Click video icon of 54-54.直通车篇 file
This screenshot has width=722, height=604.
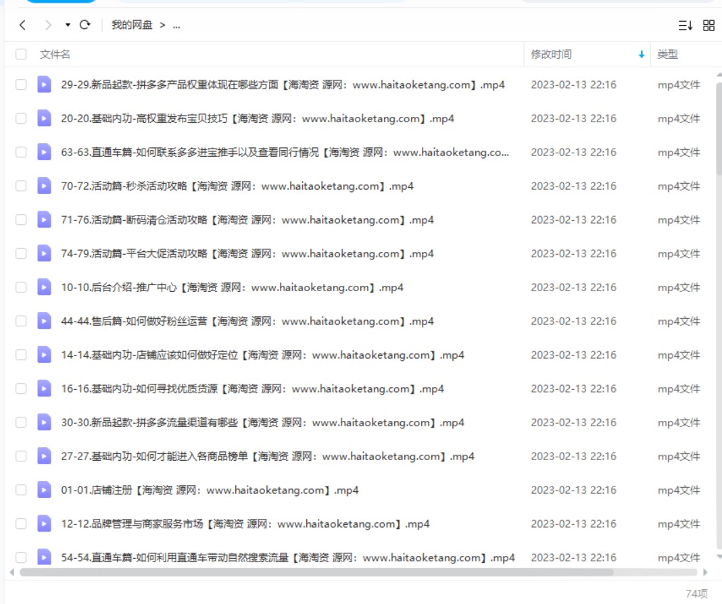[x=44, y=557]
